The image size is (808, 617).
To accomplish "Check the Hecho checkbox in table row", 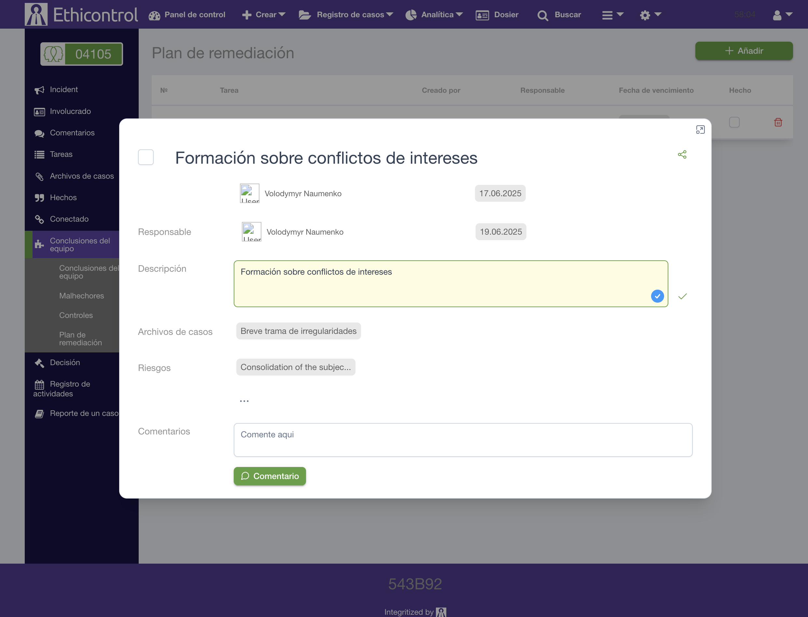I will pos(734,122).
